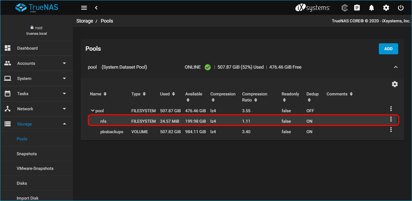This screenshot has height=201, width=412.
Task: Sort by Name column
Action: pos(98,94)
